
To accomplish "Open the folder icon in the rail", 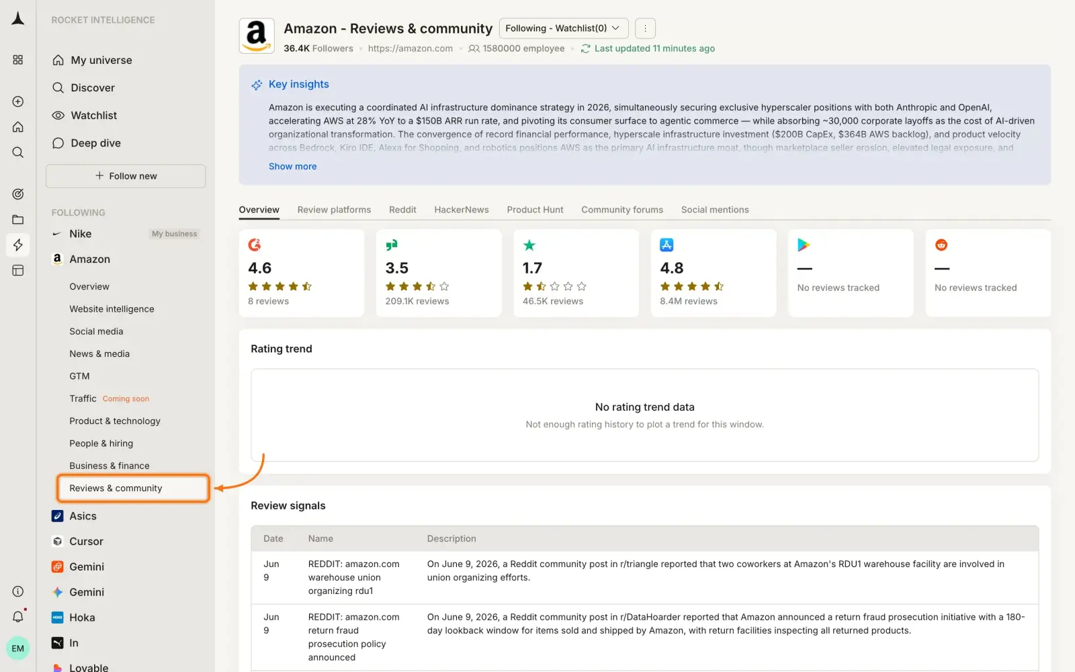I will [x=18, y=220].
